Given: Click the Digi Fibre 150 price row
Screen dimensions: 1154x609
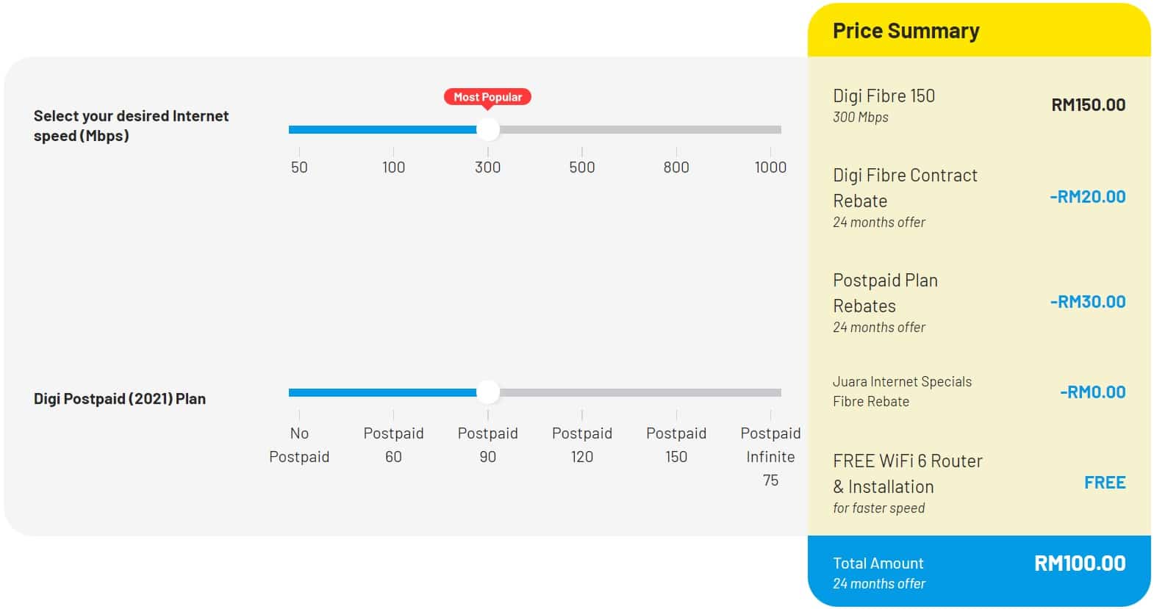Looking at the screenshot, I should pyautogui.click(x=979, y=105).
